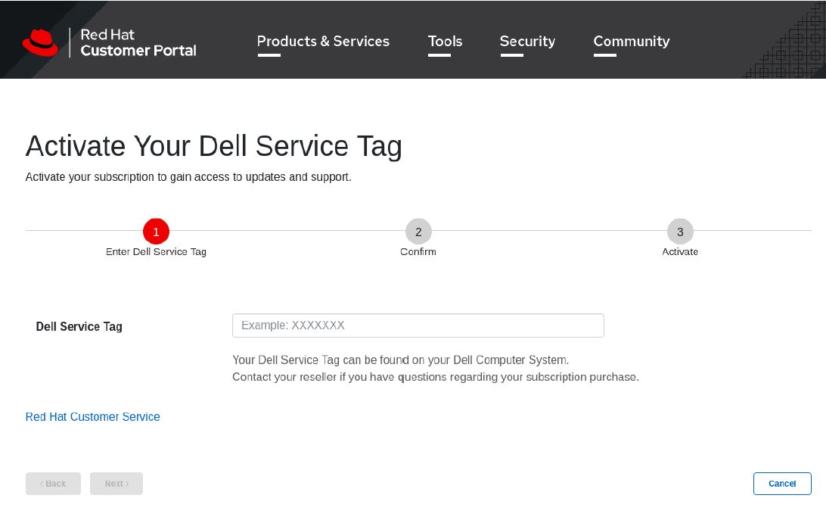Click the Back button

(53, 484)
